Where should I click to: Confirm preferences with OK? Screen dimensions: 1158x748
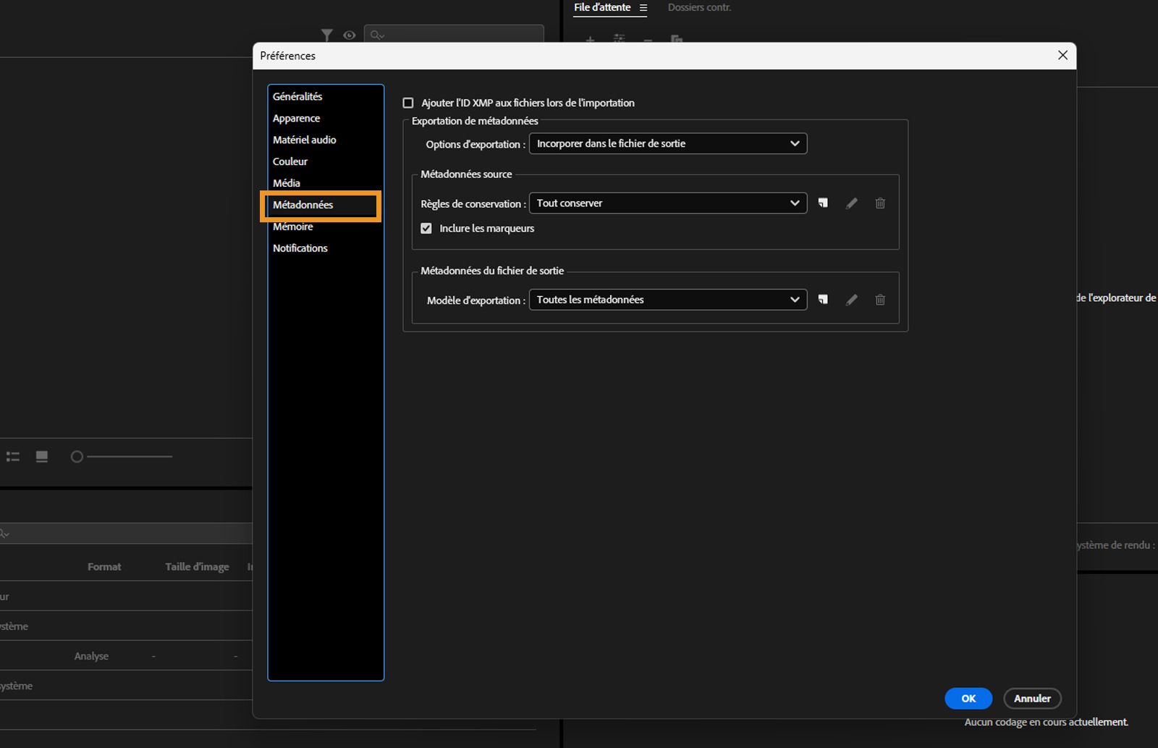tap(968, 698)
